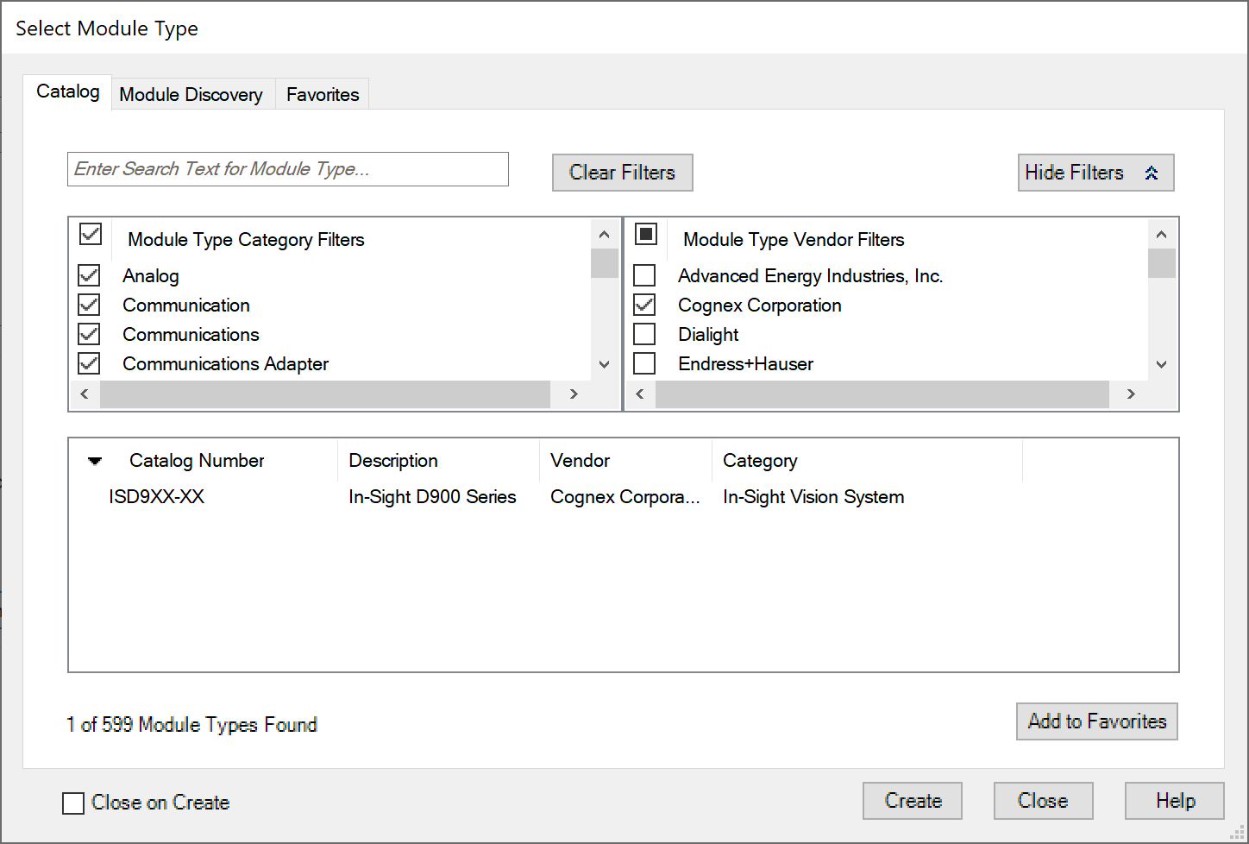Screen dimensions: 1249x844
Task: Open the Favorites tab
Action: pyautogui.click(x=323, y=95)
